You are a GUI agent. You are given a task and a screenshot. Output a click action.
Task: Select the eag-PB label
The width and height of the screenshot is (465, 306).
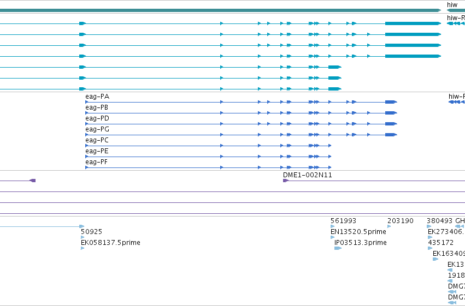pyautogui.click(x=97, y=107)
